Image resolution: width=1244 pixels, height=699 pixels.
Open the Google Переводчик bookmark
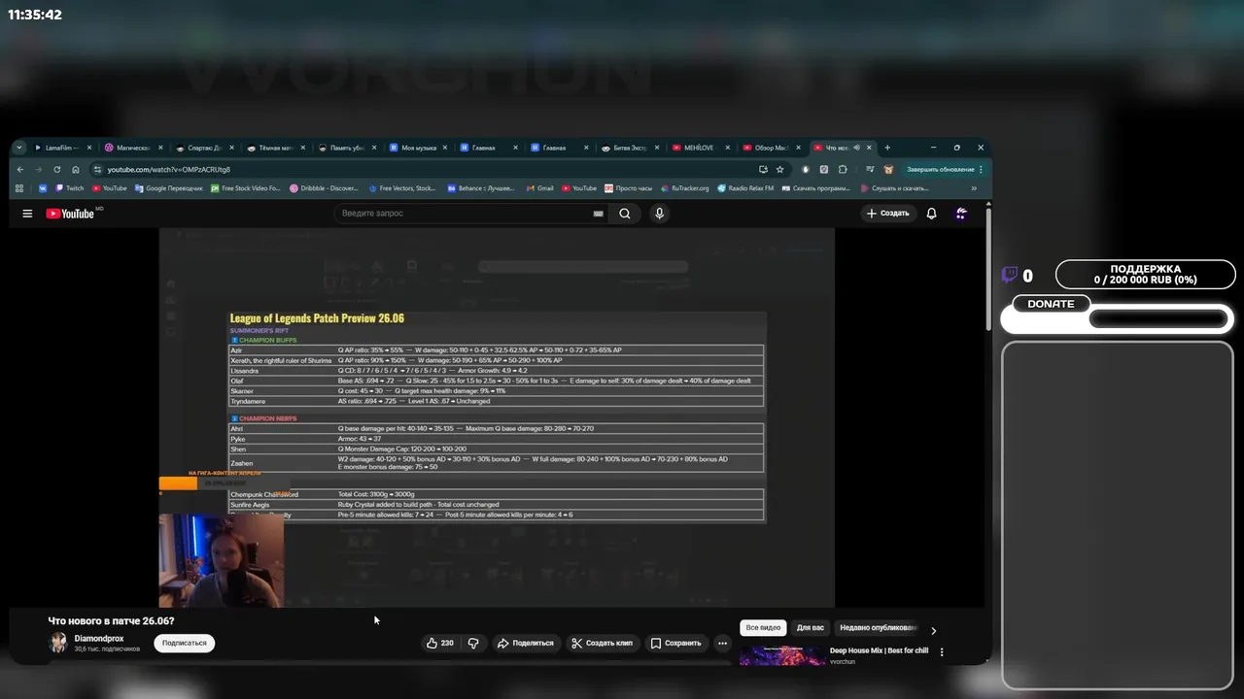click(168, 188)
